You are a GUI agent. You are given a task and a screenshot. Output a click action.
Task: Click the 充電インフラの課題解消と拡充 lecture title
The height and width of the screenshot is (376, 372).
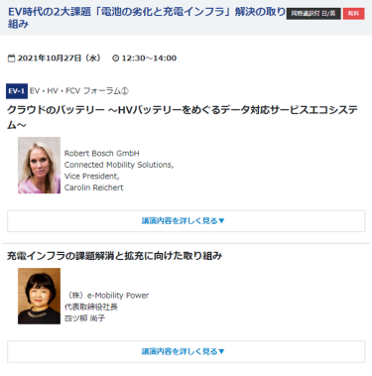point(114,256)
